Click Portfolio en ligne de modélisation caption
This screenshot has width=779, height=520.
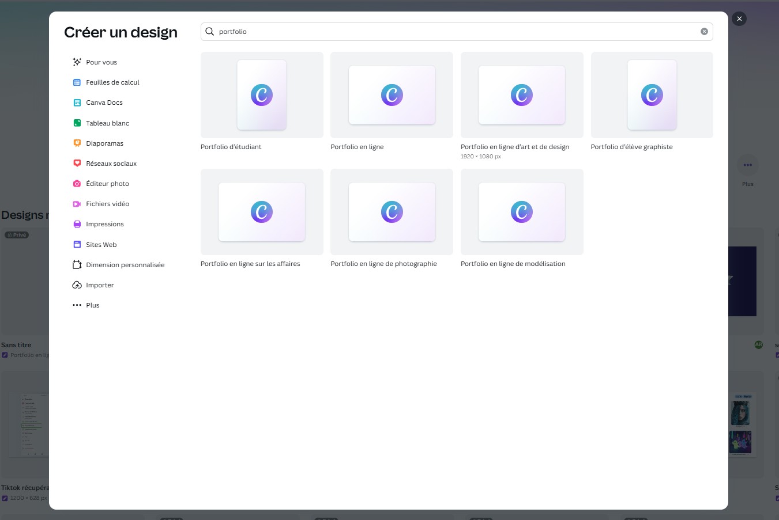(513, 264)
